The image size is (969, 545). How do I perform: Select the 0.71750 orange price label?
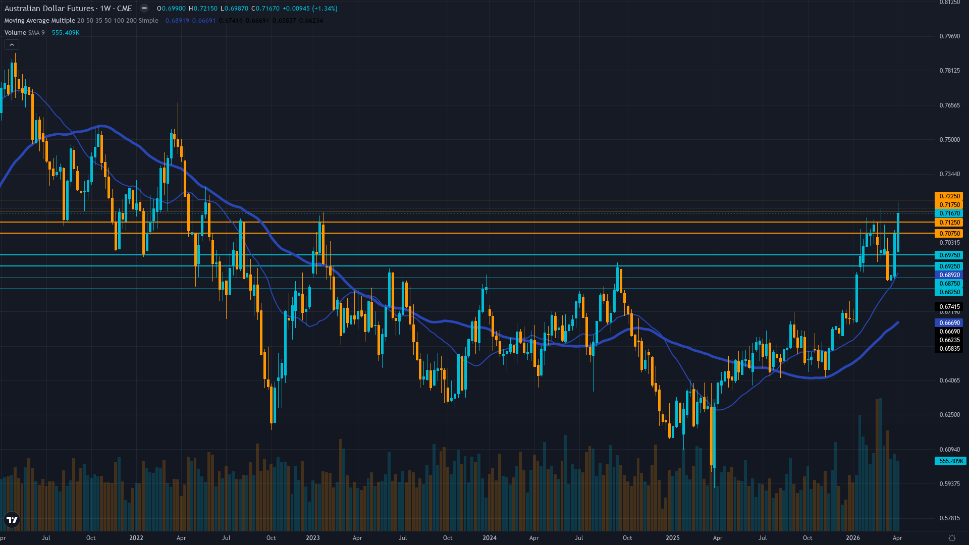pos(949,205)
